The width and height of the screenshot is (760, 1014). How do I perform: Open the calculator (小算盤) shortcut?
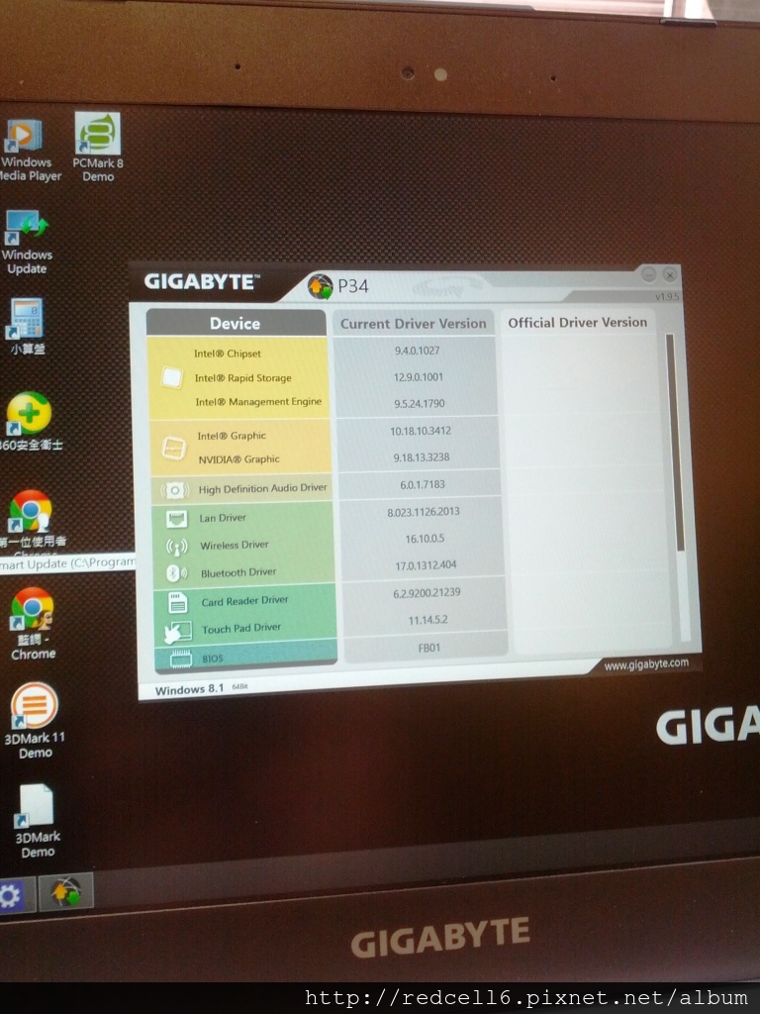(x=27, y=326)
